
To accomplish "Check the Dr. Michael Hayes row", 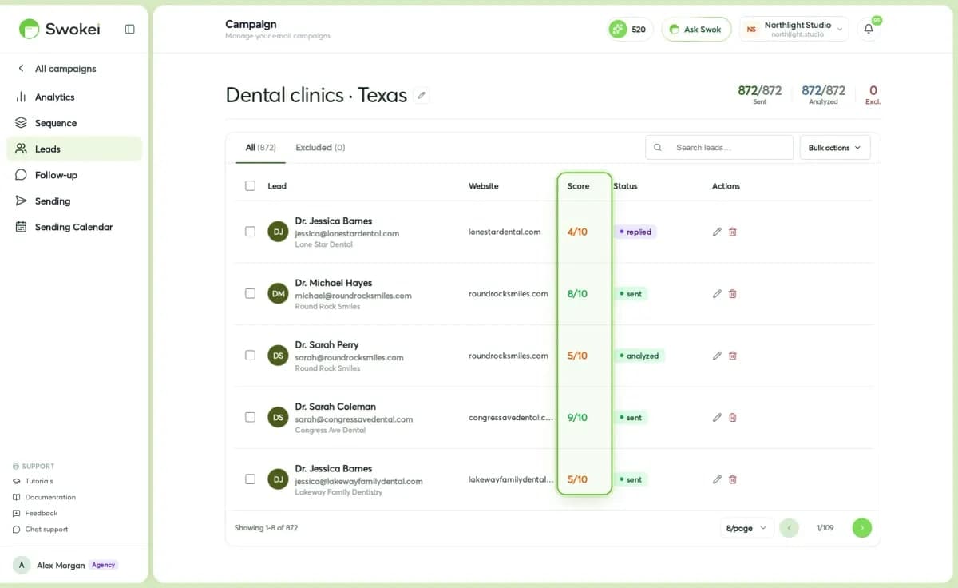I will [250, 293].
